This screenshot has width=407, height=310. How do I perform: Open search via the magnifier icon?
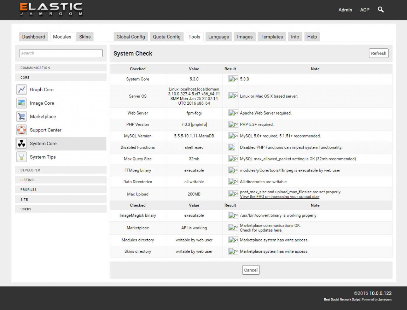(381, 10)
